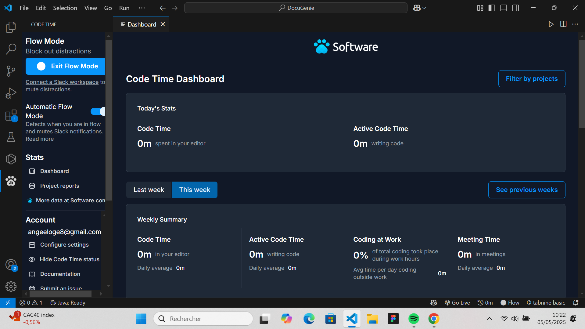The image size is (585, 329).
Task: Open the Extensions view with badge
Action: (x=11, y=116)
